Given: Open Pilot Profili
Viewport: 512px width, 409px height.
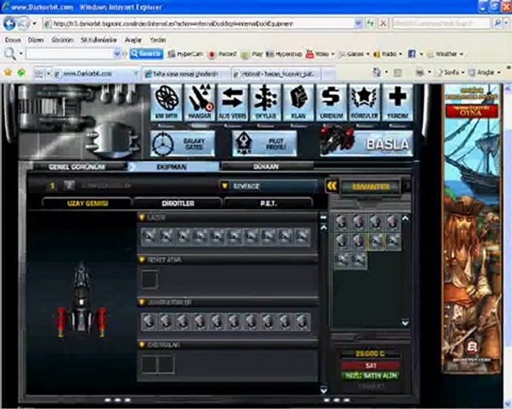Looking at the screenshot, I should (265, 144).
